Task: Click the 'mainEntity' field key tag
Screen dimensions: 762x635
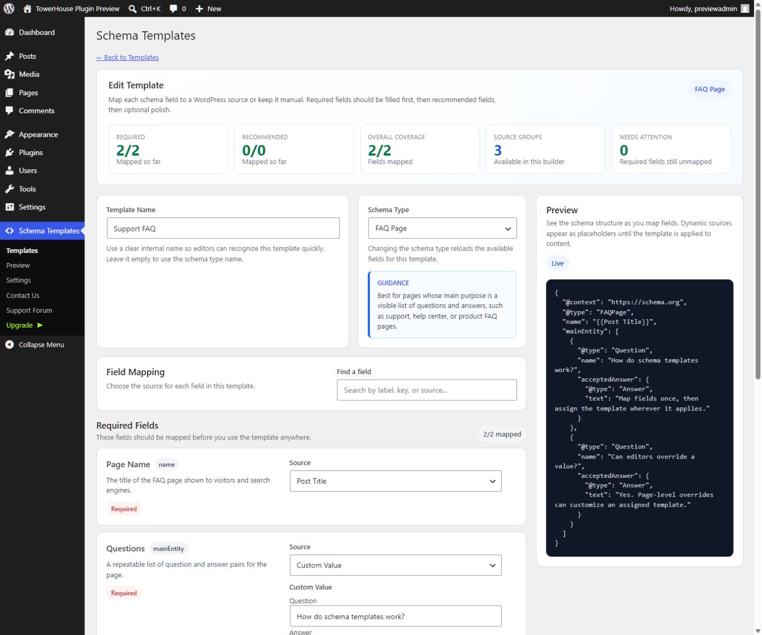Action: 168,548
